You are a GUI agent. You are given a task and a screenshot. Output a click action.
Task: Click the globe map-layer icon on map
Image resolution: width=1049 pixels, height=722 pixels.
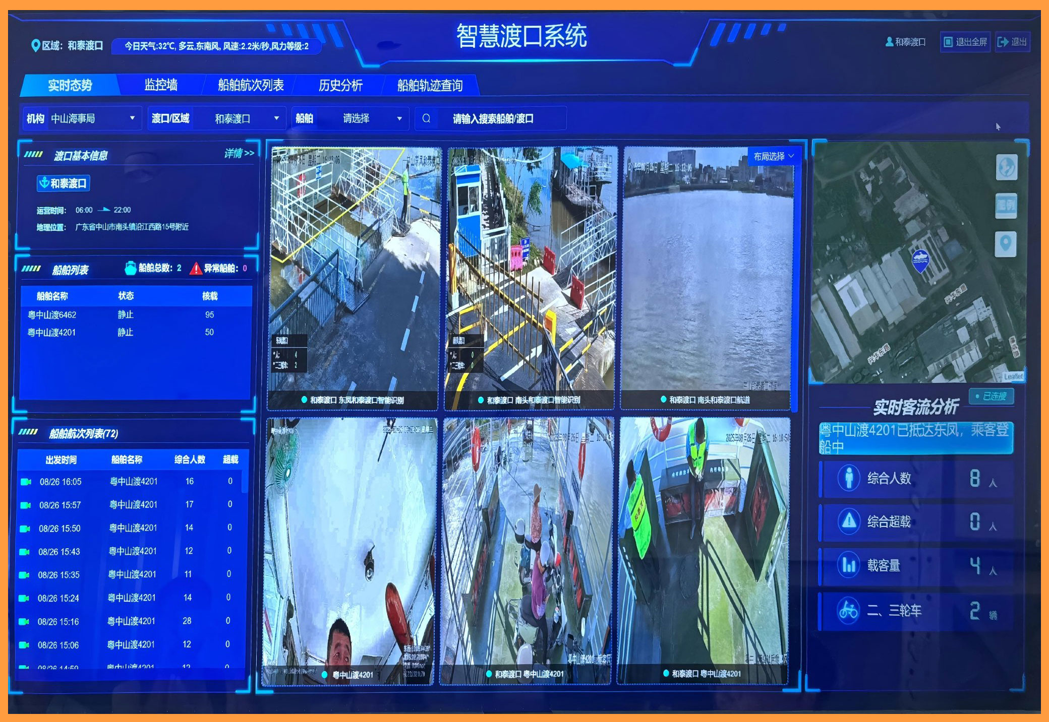point(1007,167)
